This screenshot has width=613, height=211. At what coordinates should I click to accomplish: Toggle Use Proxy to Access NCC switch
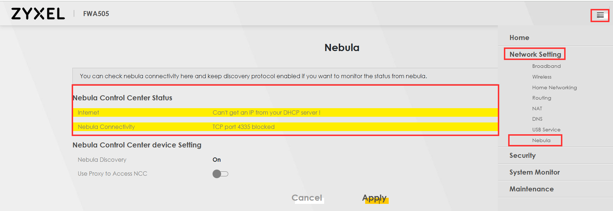(x=220, y=174)
